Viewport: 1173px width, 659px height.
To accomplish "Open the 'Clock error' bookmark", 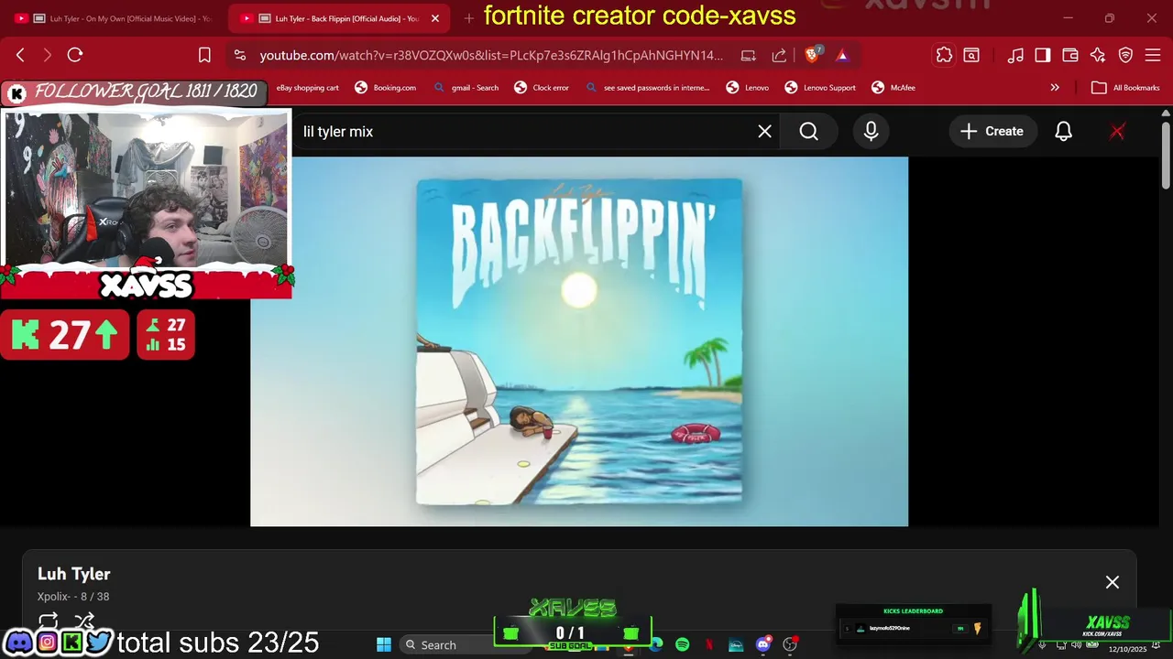I will 542,88.
